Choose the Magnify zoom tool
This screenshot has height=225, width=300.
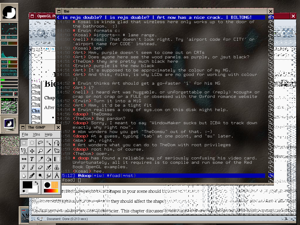[40, 151]
